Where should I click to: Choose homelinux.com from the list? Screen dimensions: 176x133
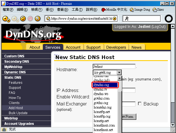(105, 125)
